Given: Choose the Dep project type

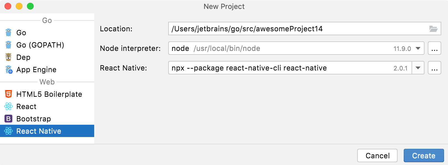Looking at the screenshot, I should (47, 57).
